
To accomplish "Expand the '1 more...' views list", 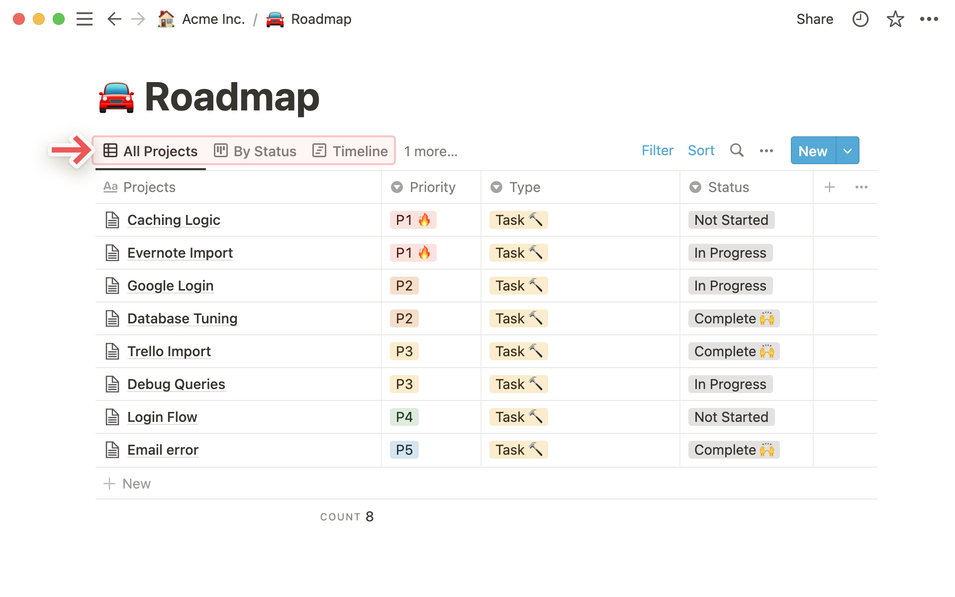I will click(431, 151).
